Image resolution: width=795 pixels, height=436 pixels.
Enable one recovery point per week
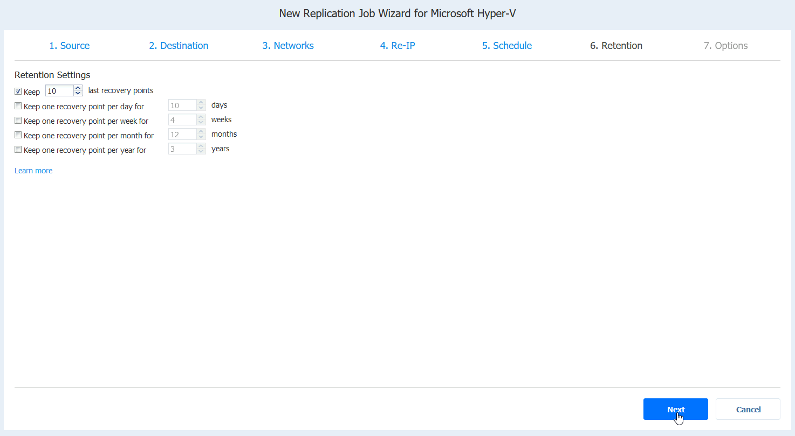click(18, 121)
